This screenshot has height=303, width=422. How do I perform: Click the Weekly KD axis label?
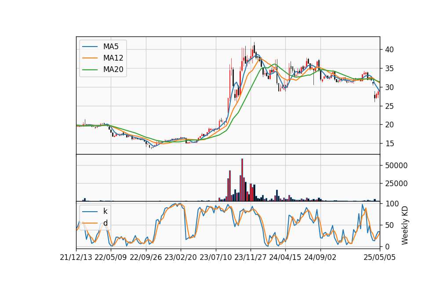[x=405, y=225]
